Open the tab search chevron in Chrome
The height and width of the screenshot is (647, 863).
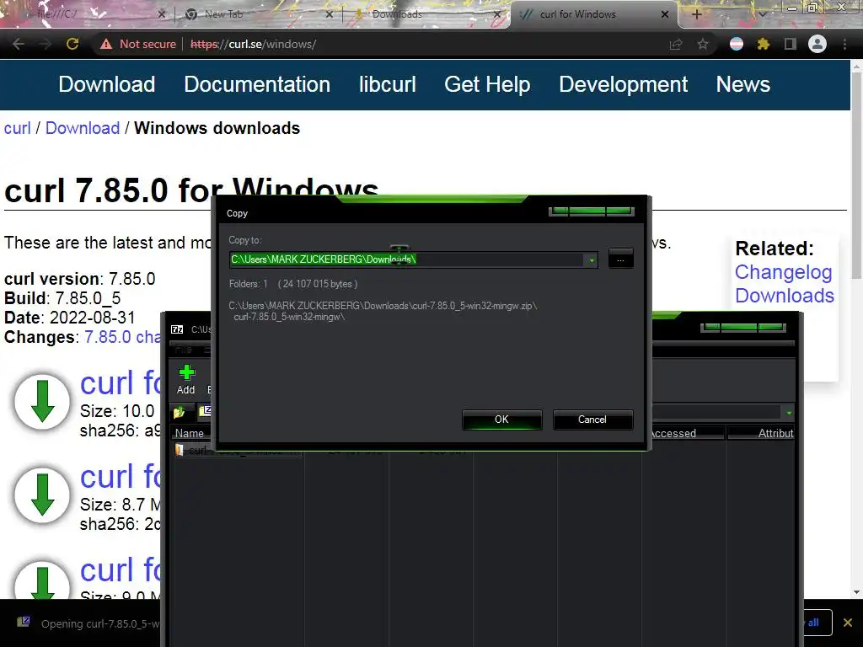click(762, 14)
